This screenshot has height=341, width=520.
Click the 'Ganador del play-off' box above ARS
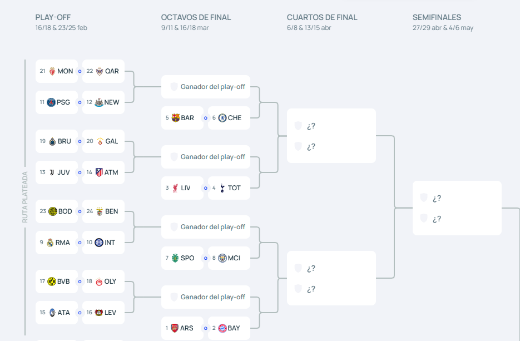(x=206, y=297)
